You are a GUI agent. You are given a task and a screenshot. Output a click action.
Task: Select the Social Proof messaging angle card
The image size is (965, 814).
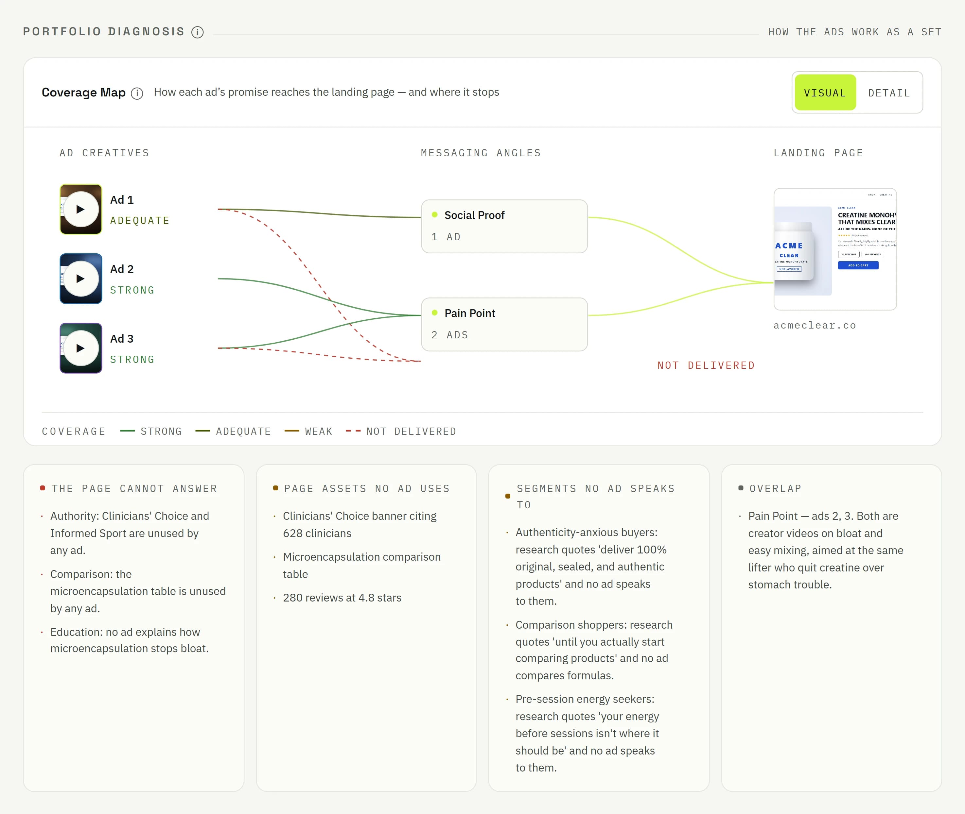pyautogui.click(x=504, y=226)
